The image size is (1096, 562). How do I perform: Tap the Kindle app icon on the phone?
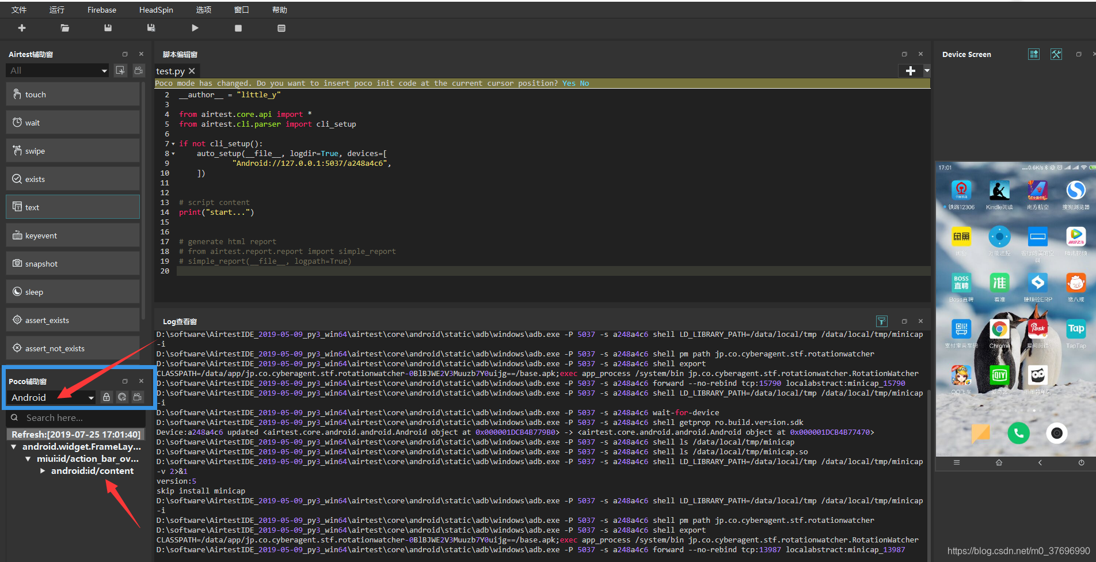999,190
